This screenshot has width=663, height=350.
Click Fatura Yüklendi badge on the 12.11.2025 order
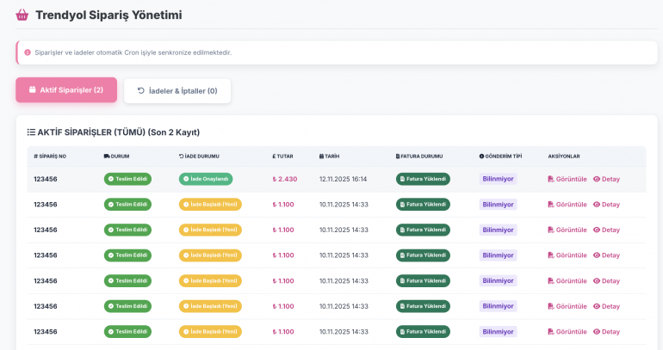(423, 179)
